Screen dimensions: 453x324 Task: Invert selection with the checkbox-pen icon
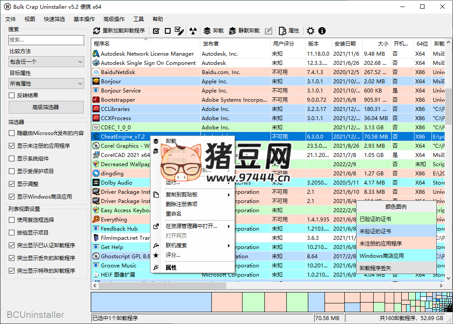pos(179,31)
